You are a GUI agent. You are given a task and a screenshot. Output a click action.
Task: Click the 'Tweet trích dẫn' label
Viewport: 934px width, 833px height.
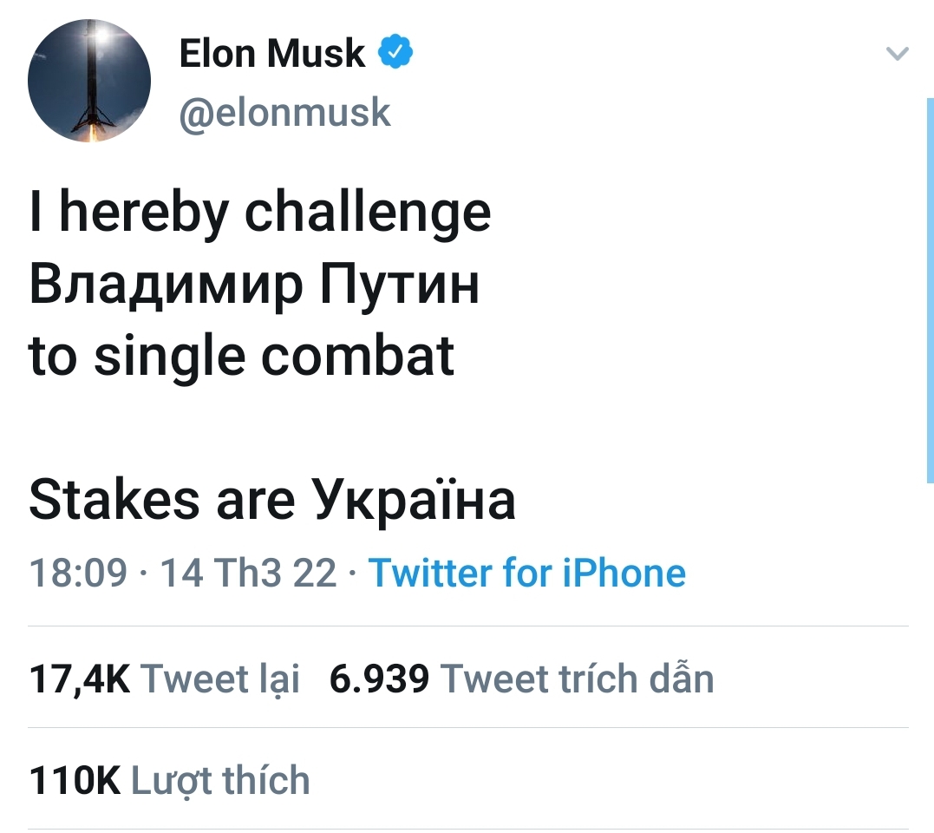point(578,679)
